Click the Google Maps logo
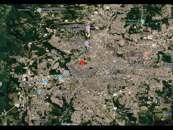The height and width of the screenshot is (130, 173). tap(70, 124)
